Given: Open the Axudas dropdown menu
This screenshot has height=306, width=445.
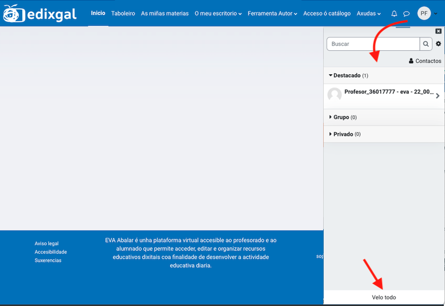Looking at the screenshot, I should tap(369, 13).
